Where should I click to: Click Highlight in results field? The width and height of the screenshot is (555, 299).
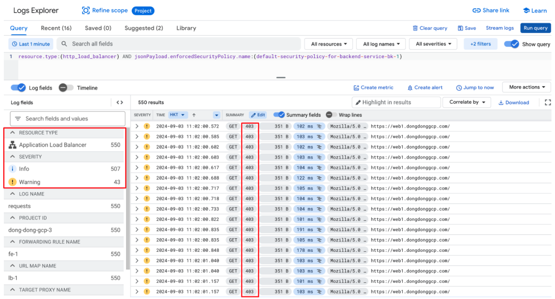[396, 103]
